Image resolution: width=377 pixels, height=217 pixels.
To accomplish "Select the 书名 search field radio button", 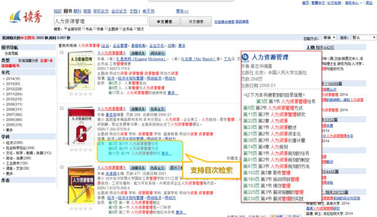I will coord(84,29).
